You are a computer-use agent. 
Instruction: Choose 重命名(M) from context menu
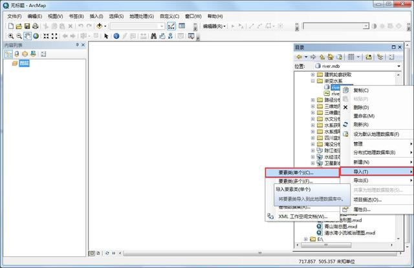click(x=376, y=116)
